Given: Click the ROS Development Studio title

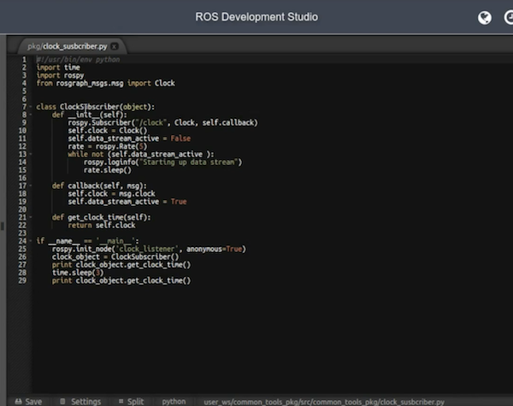Looking at the screenshot, I should click(256, 17).
